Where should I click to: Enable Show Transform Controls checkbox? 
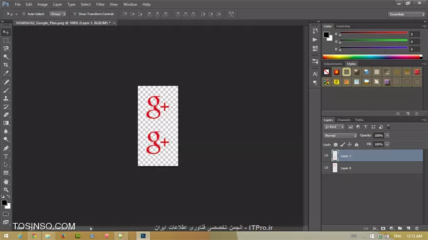[x=74, y=14]
